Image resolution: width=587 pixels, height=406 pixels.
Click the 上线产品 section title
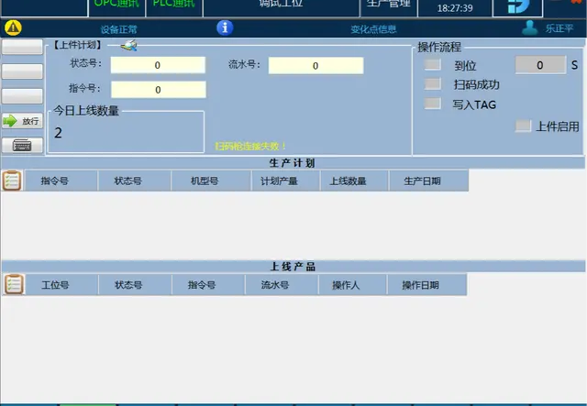293,267
